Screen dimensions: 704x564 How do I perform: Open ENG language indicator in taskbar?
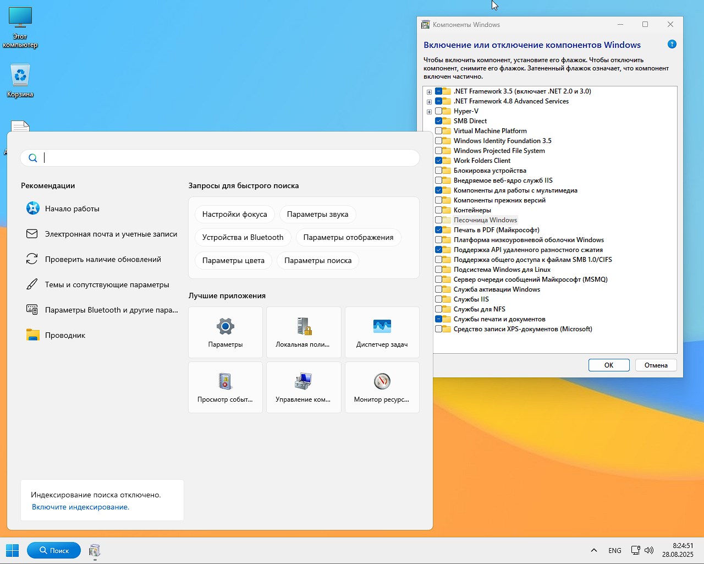pos(615,550)
